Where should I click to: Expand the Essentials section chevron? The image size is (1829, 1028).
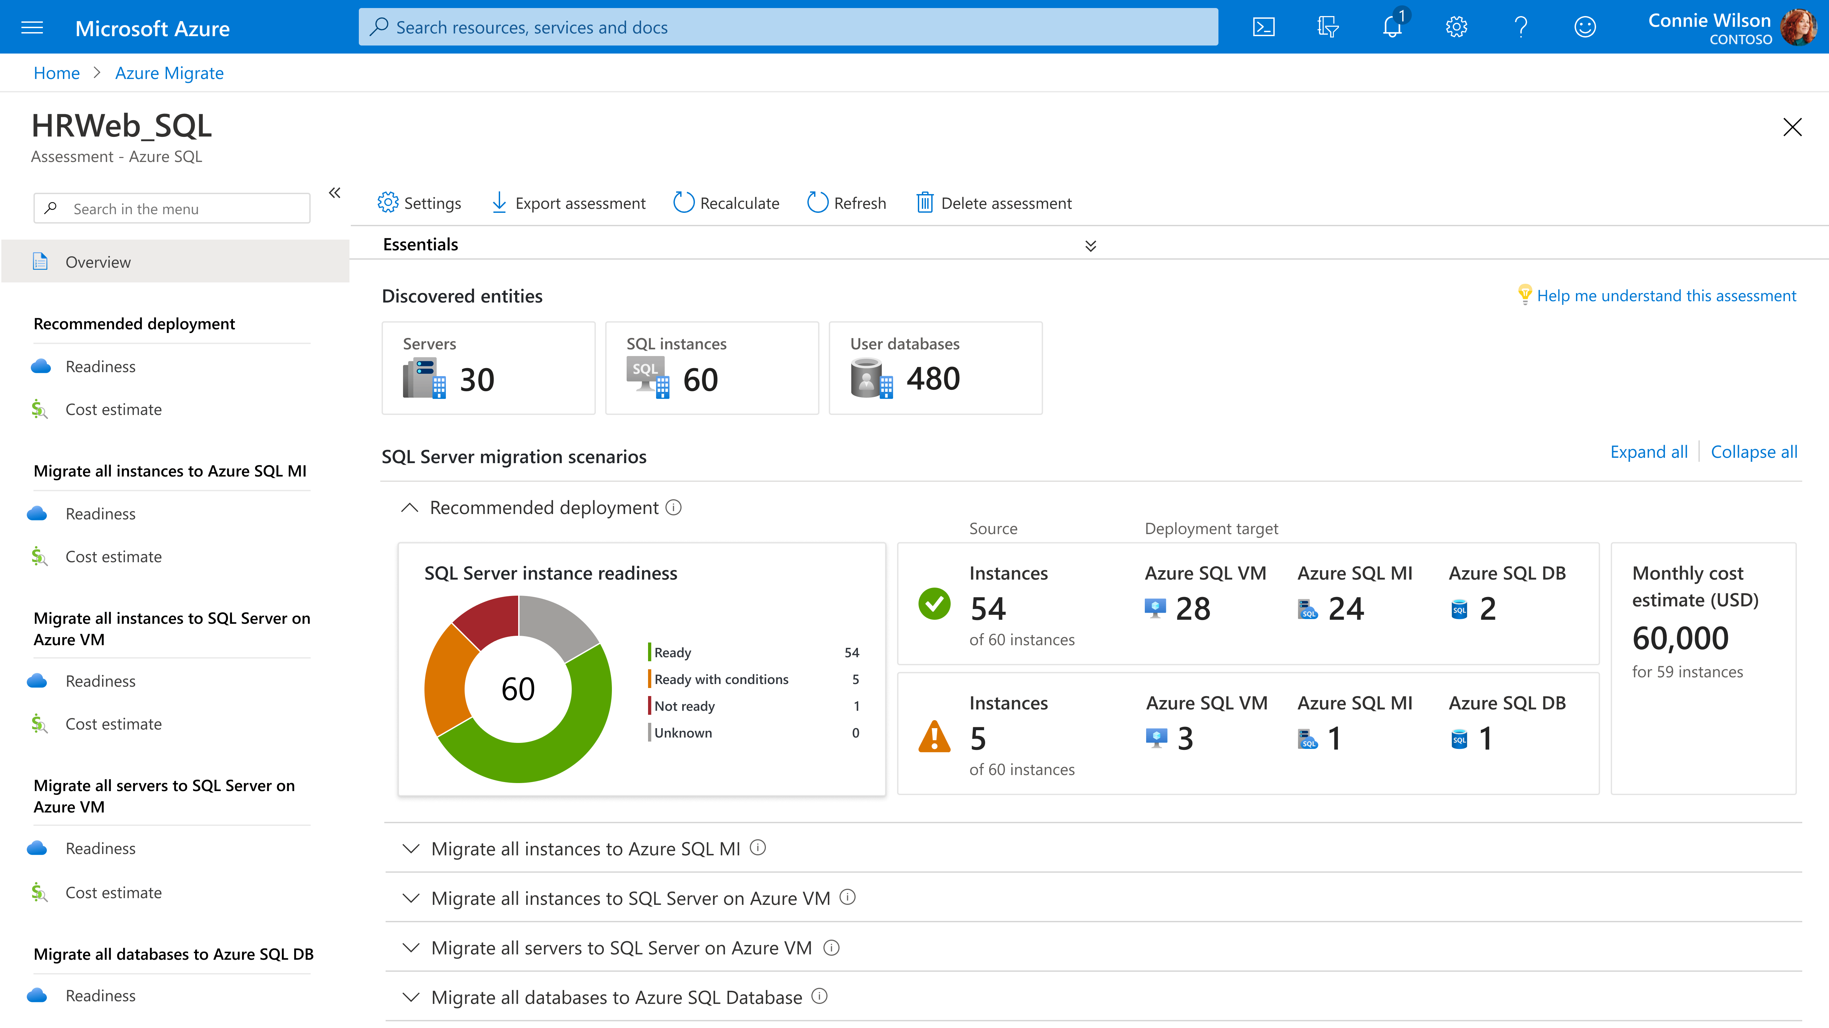click(x=1091, y=246)
